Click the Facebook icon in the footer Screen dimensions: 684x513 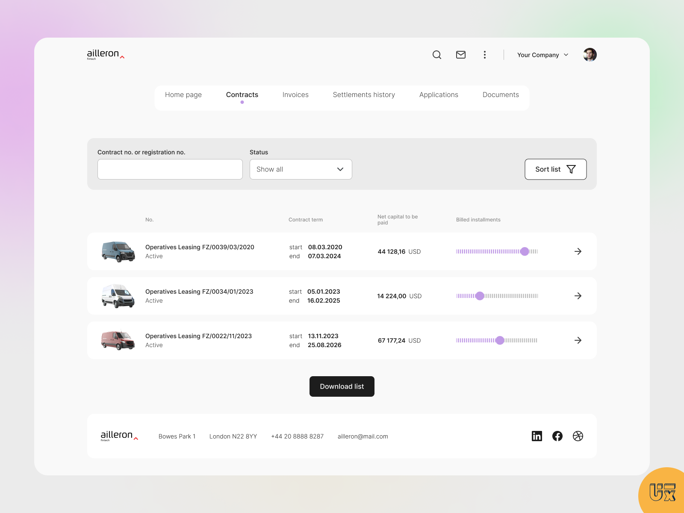click(557, 436)
